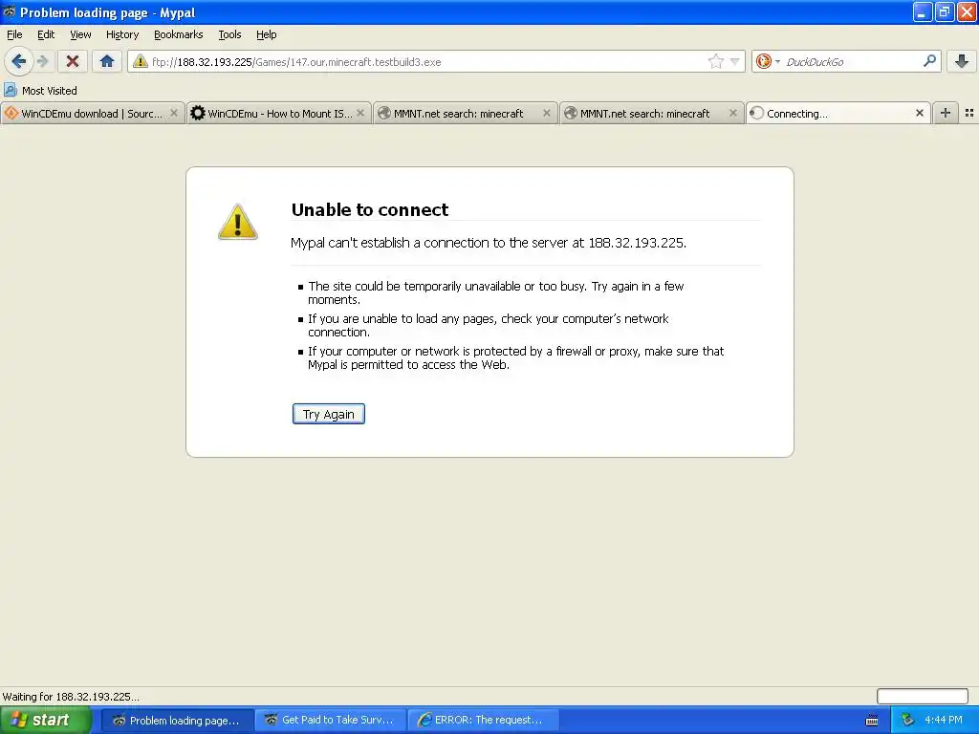Viewport: 979px width, 734px height.
Task: Go back with the Back arrow button
Action: pos(18,61)
